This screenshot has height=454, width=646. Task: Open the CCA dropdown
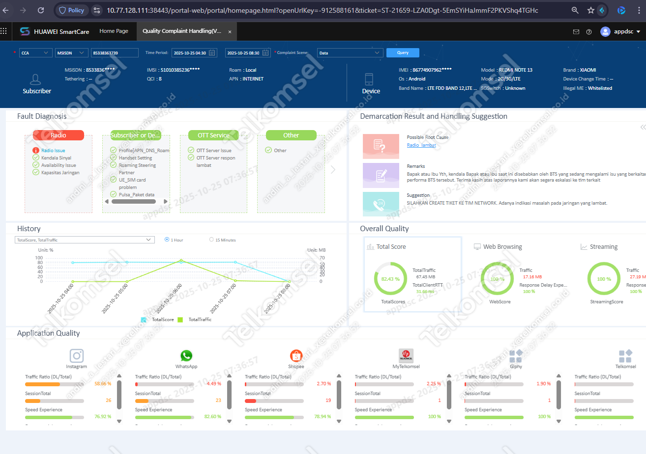(35, 53)
